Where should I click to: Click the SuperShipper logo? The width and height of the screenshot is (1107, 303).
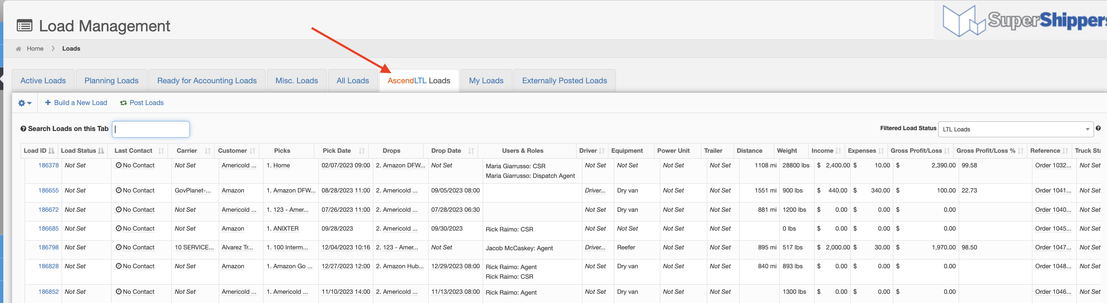tap(1024, 21)
